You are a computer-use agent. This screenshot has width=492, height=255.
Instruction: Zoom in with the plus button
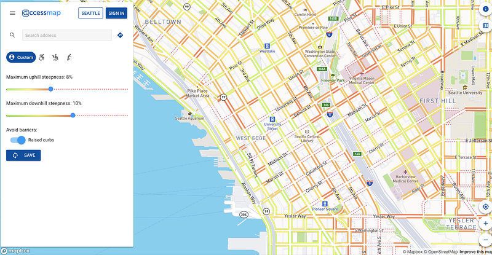click(x=485, y=223)
